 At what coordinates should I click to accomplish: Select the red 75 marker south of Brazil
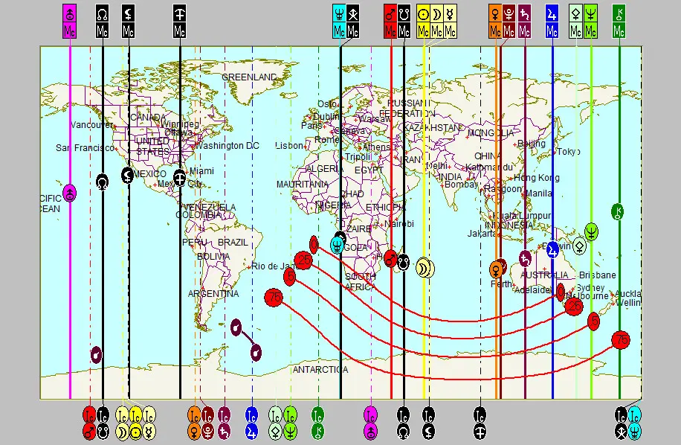click(x=273, y=298)
